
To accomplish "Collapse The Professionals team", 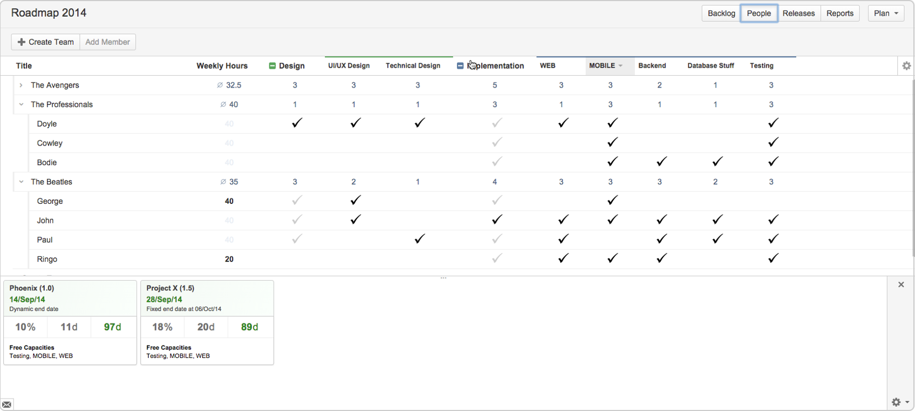I will tap(21, 104).
